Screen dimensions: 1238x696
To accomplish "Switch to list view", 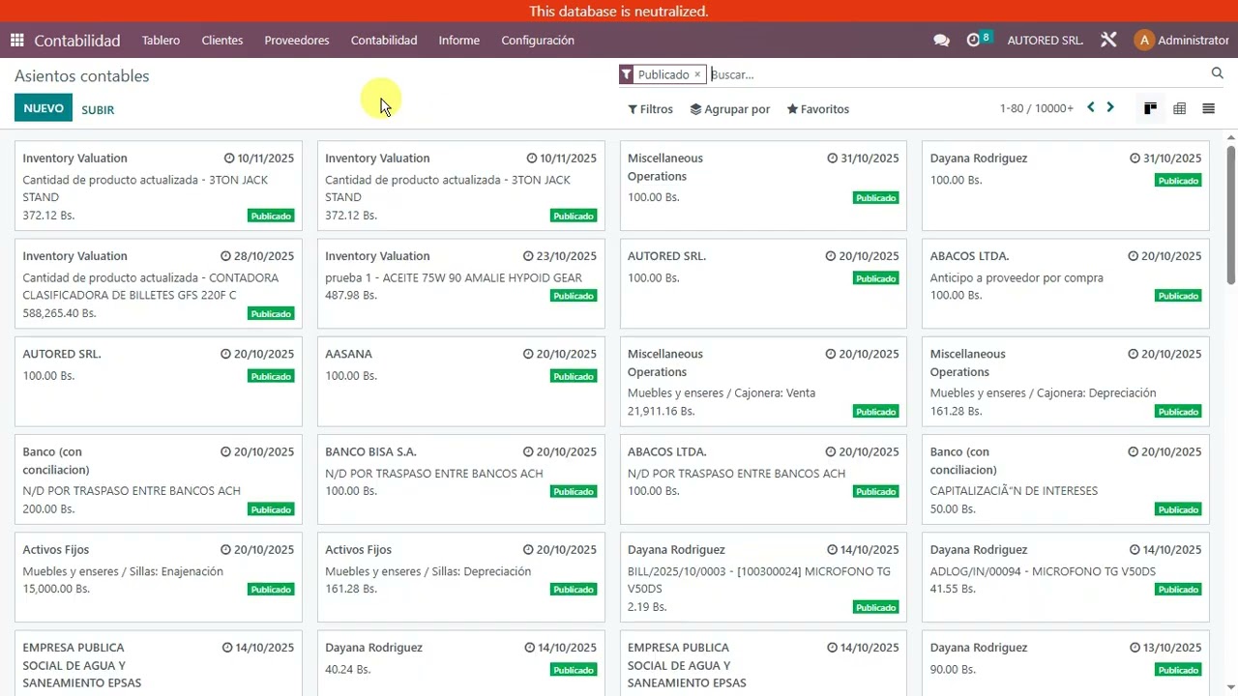I will [1208, 109].
